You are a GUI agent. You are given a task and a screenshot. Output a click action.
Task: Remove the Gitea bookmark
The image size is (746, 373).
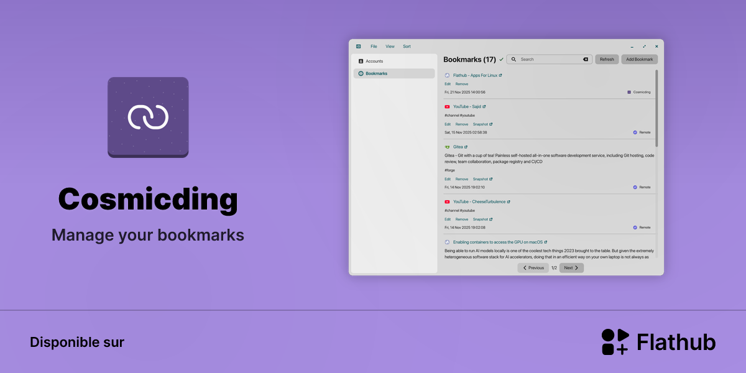(462, 179)
